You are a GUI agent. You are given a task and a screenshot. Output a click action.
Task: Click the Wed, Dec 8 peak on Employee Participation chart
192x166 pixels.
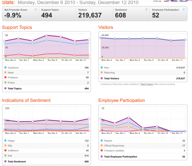coord(129,117)
